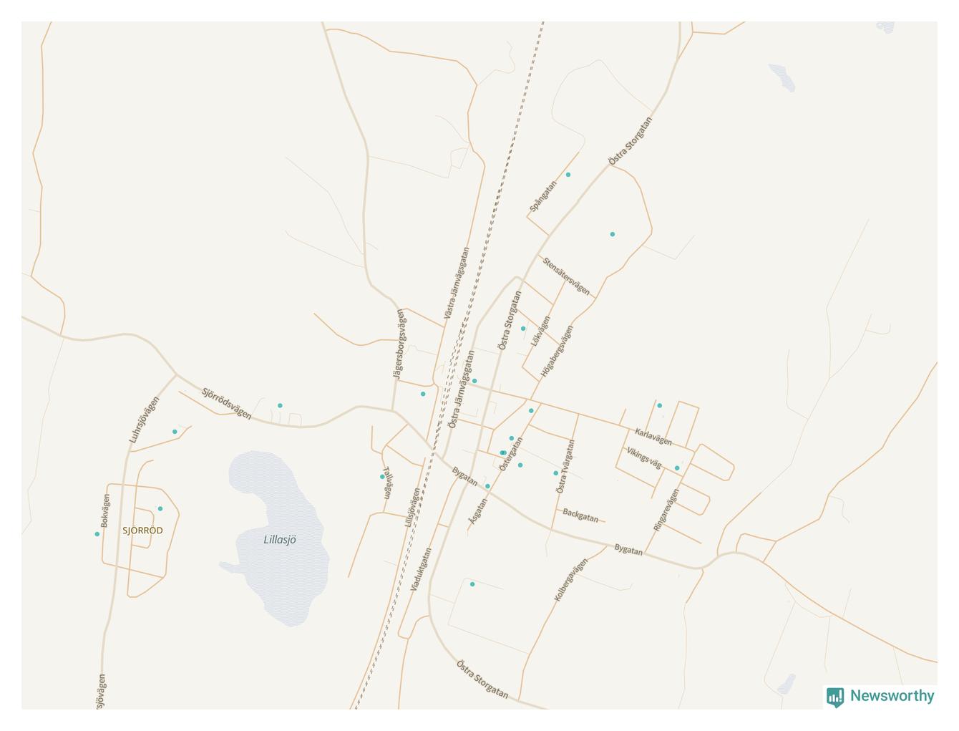
Task: Click the marker south of Östra Storgatan curve
Action: point(613,234)
